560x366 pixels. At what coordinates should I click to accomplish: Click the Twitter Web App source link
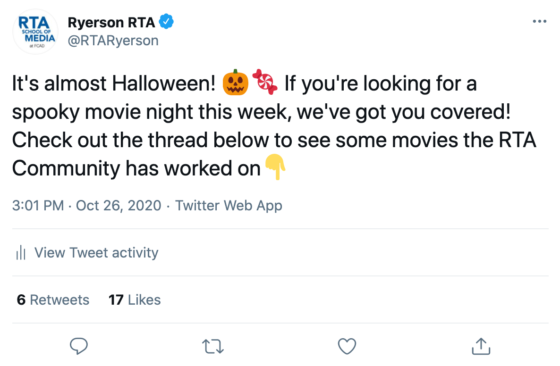(229, 206)
